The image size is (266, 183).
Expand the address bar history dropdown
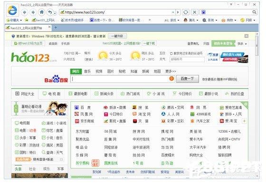pos(173,12)
